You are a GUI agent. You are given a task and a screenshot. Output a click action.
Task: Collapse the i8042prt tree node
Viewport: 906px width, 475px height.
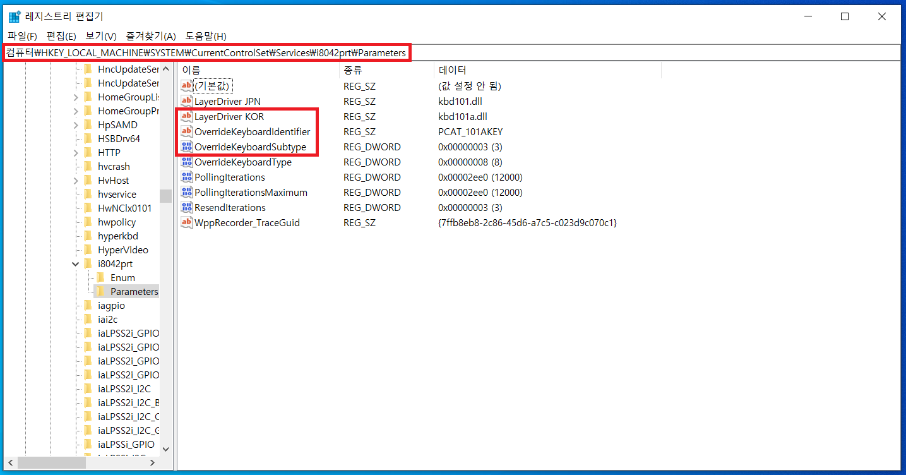click(76, 264)
